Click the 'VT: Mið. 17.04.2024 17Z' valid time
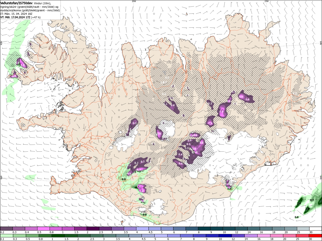322x241 pixels. coord(15,17)
